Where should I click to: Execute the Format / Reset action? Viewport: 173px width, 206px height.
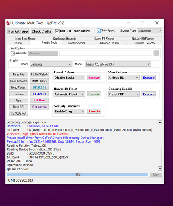(x=94, y=77)
